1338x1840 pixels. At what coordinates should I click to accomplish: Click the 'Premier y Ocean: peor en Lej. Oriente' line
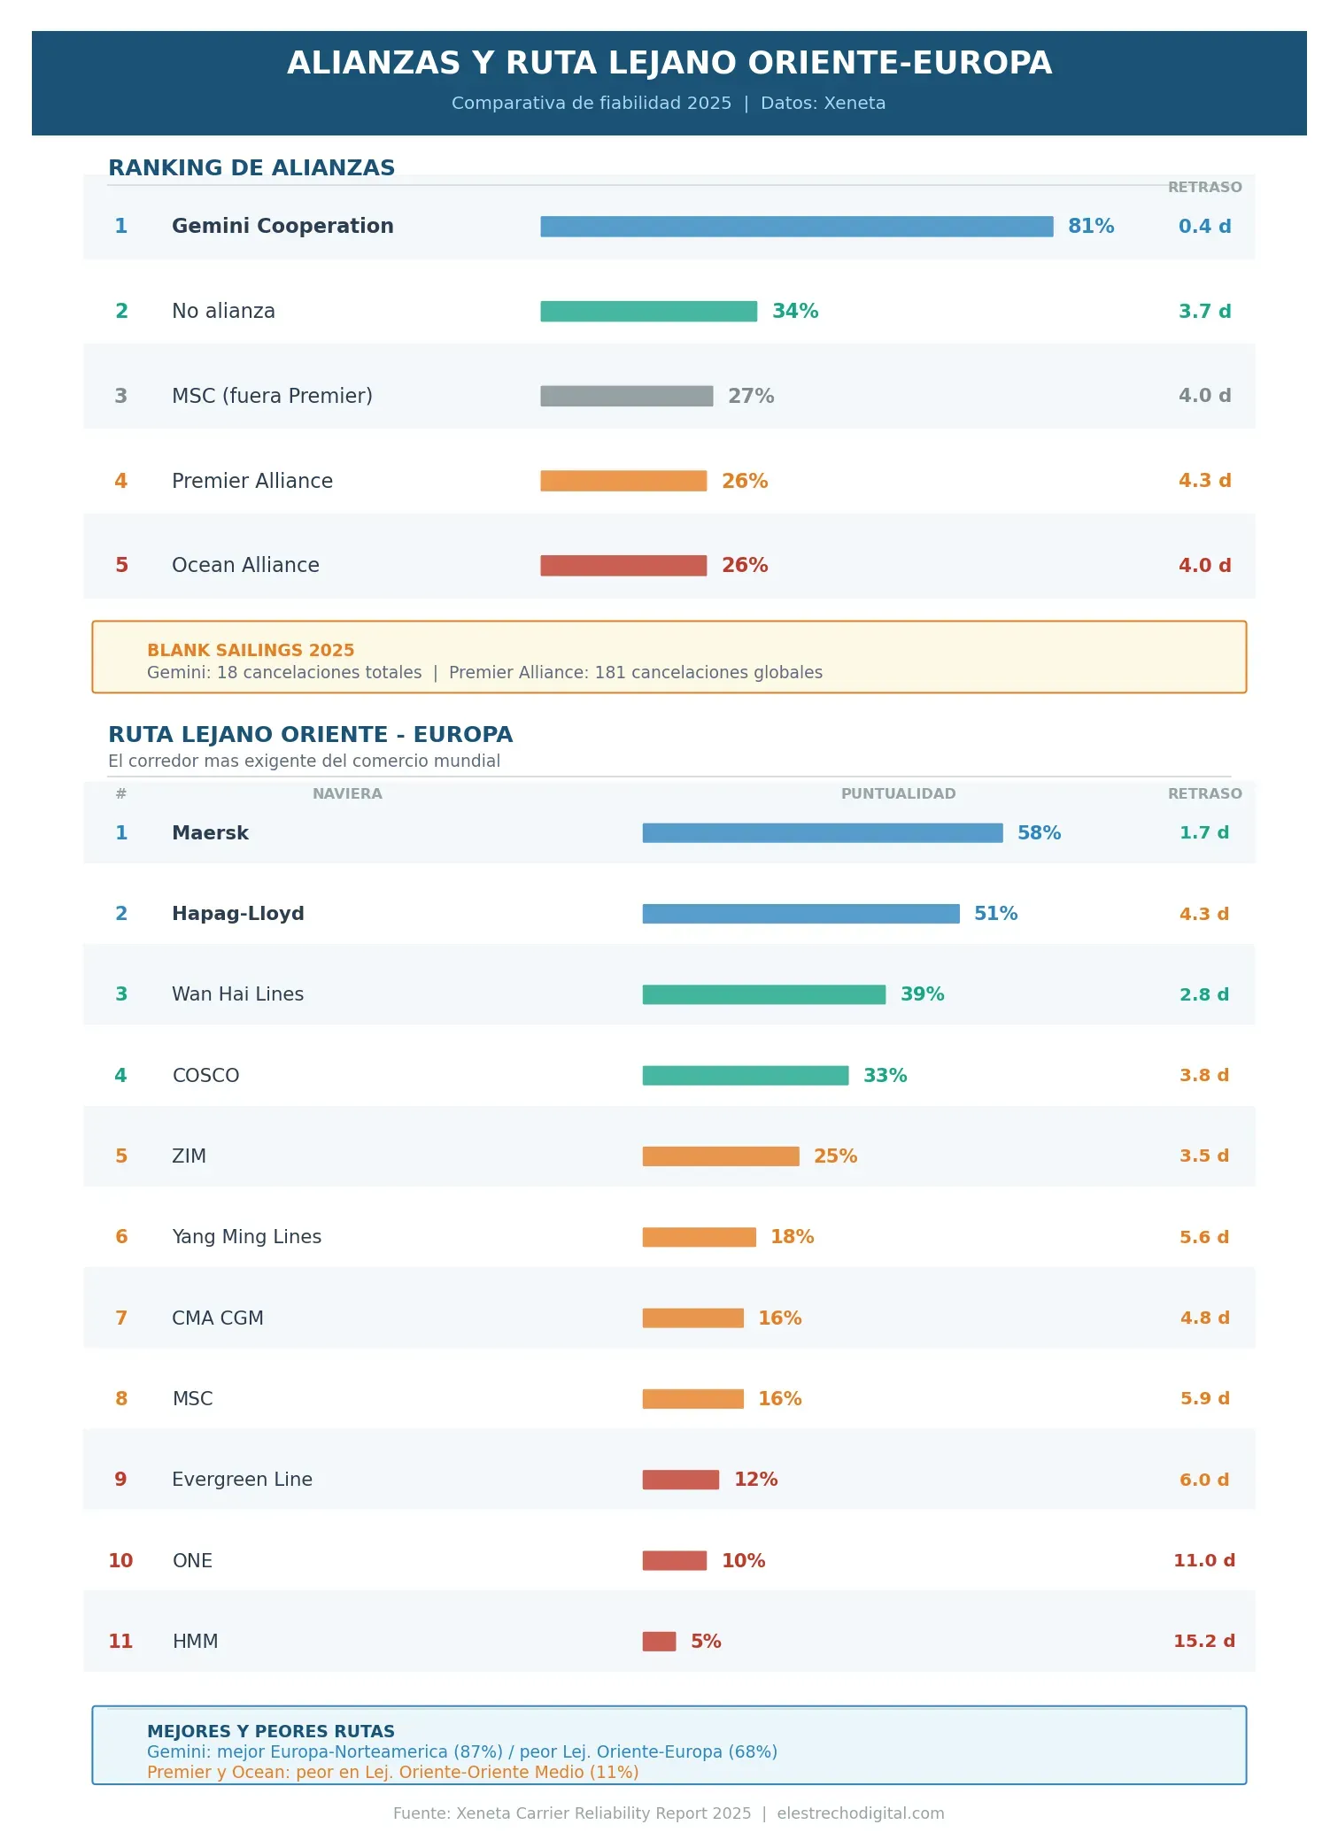[393, 1772]
